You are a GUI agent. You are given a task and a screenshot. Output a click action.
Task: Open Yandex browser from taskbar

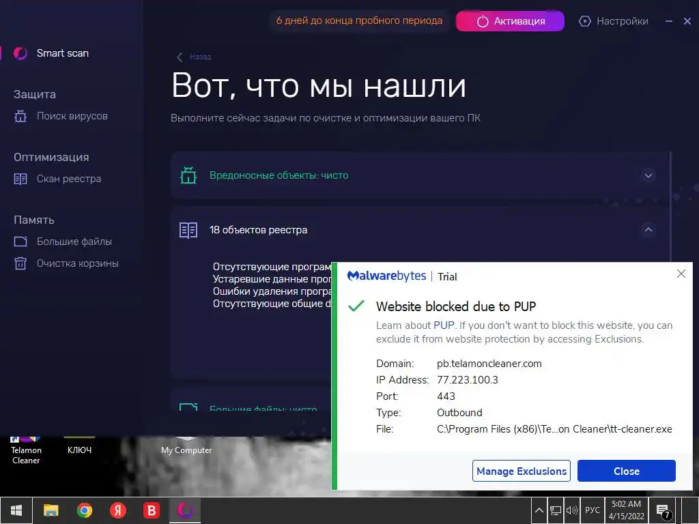point(118,510)
